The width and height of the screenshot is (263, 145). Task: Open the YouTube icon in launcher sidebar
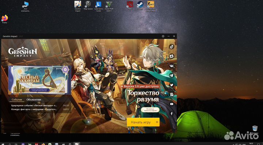point(171,104)
